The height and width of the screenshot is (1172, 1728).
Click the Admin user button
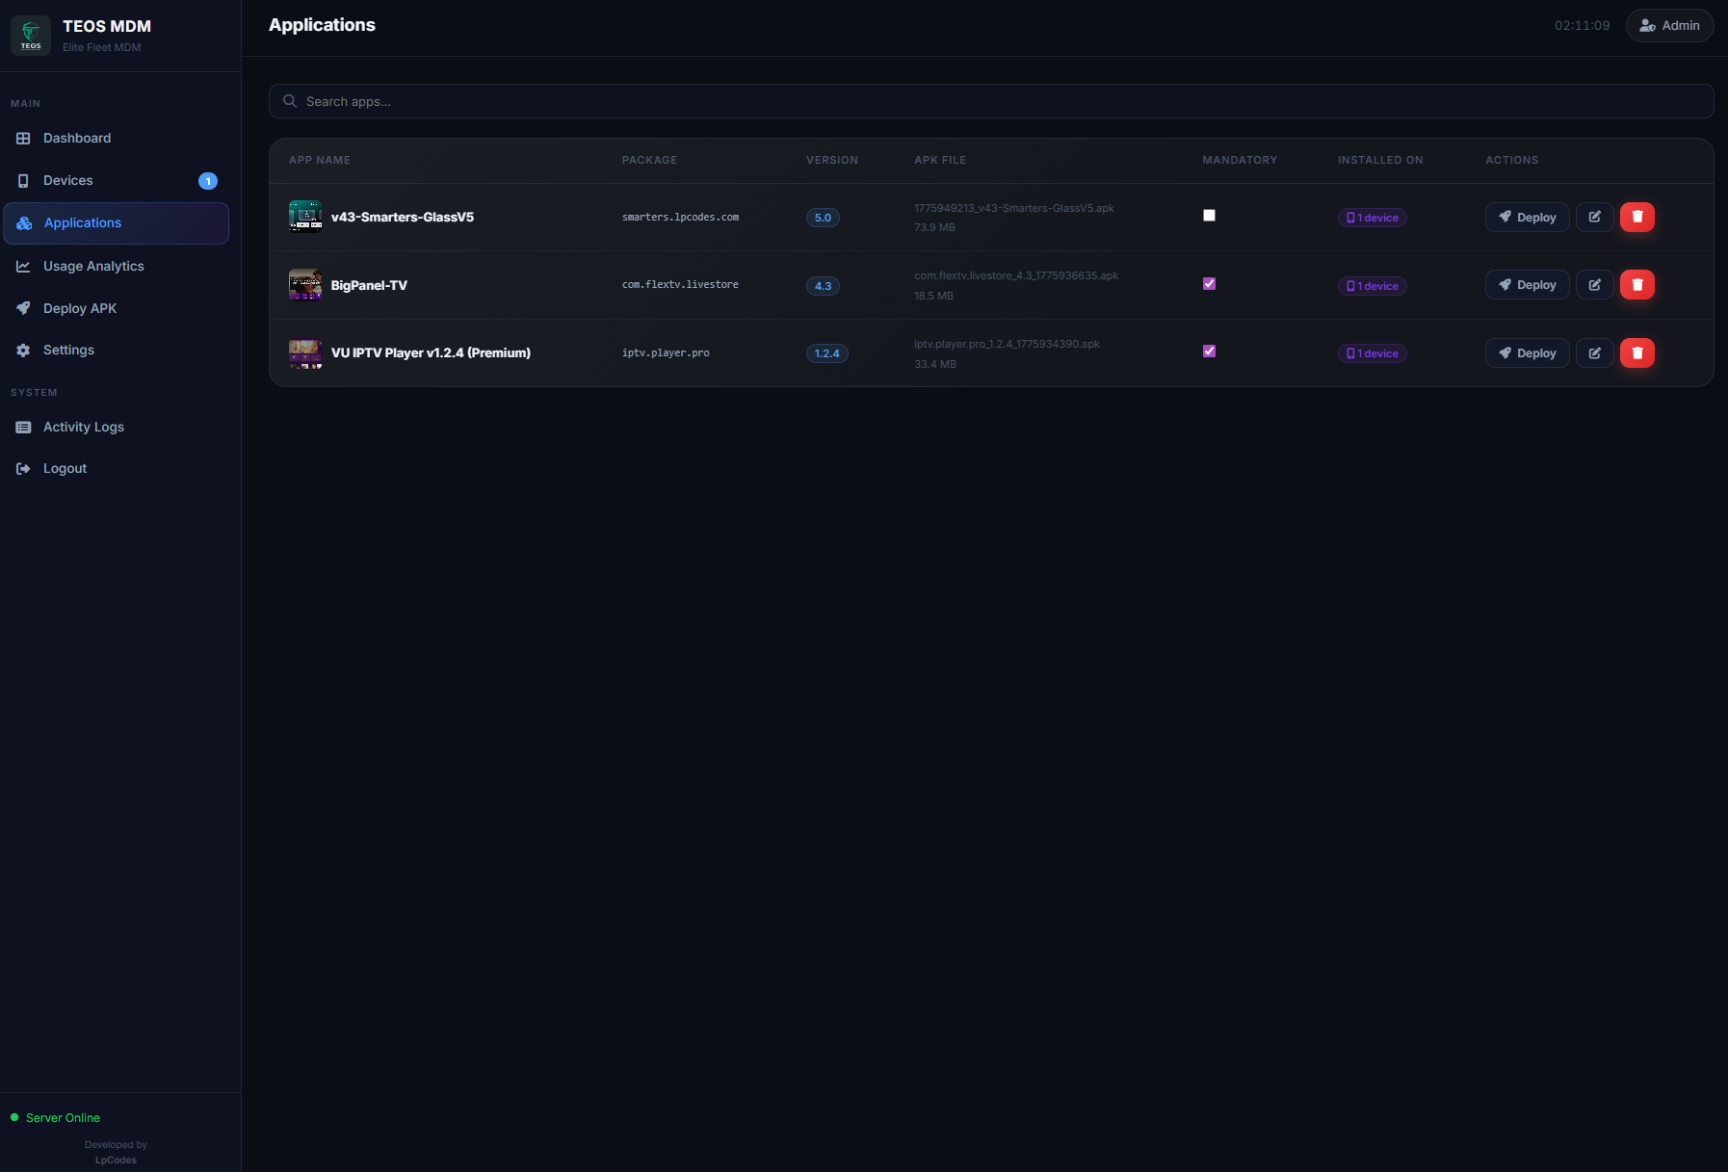click(1669, 26)
